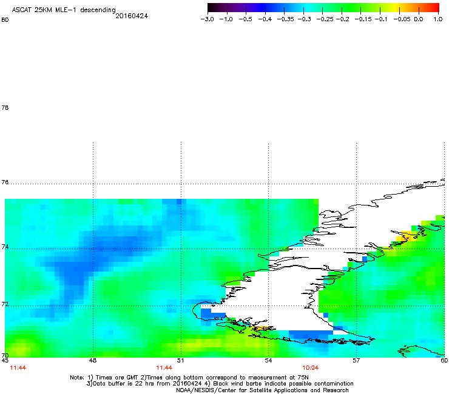Click the longitude axis label "57"
The height and width of the screenshot is (394, 449).
(x=356, y=361)
